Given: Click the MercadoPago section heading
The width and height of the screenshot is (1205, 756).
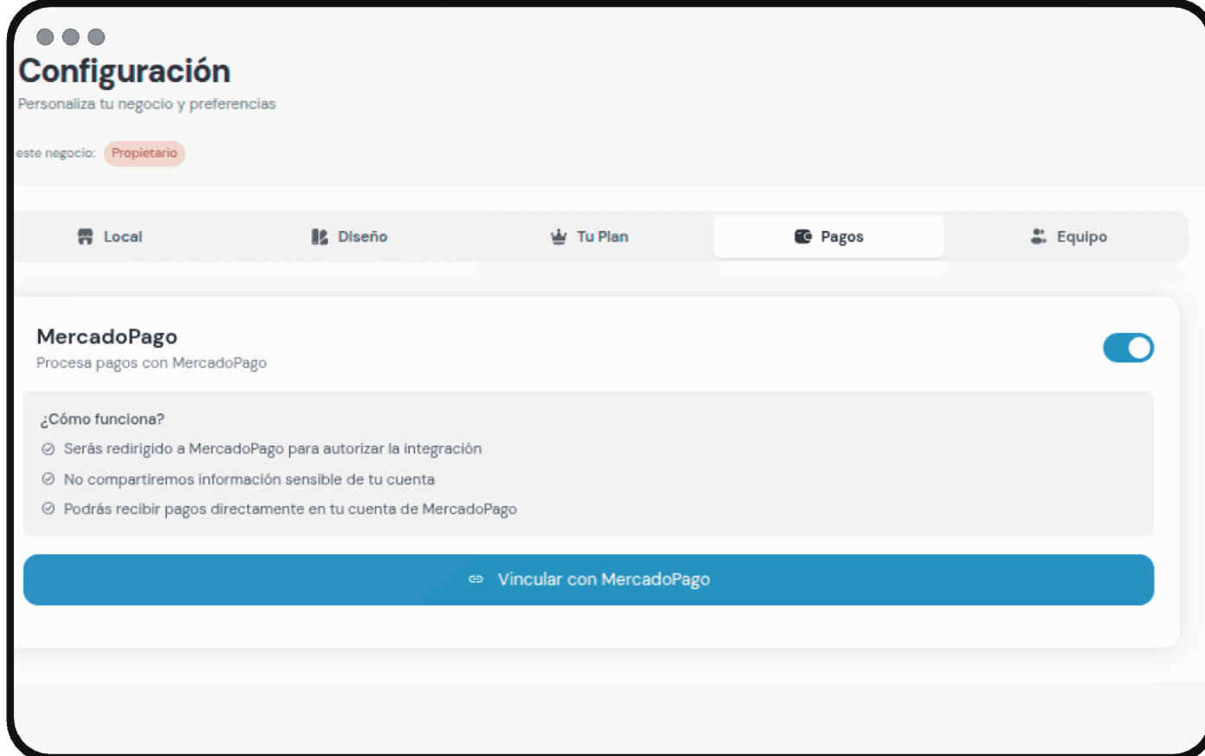Looking at the screenshot, I should [106, 336].
